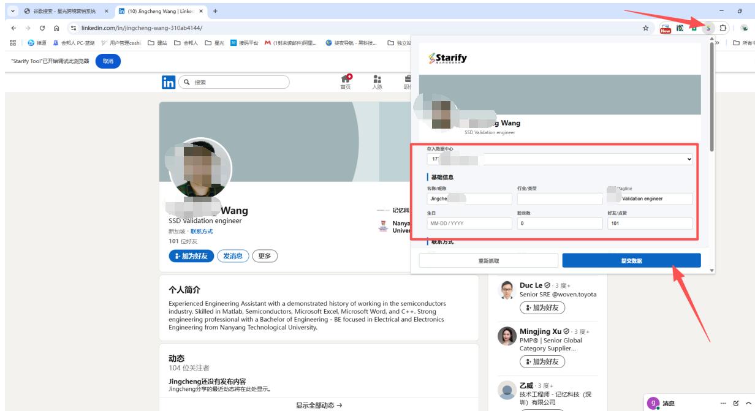Click the browser profile avatar icon
This screenshot has height=411, width=755.
tap(745, 28)
